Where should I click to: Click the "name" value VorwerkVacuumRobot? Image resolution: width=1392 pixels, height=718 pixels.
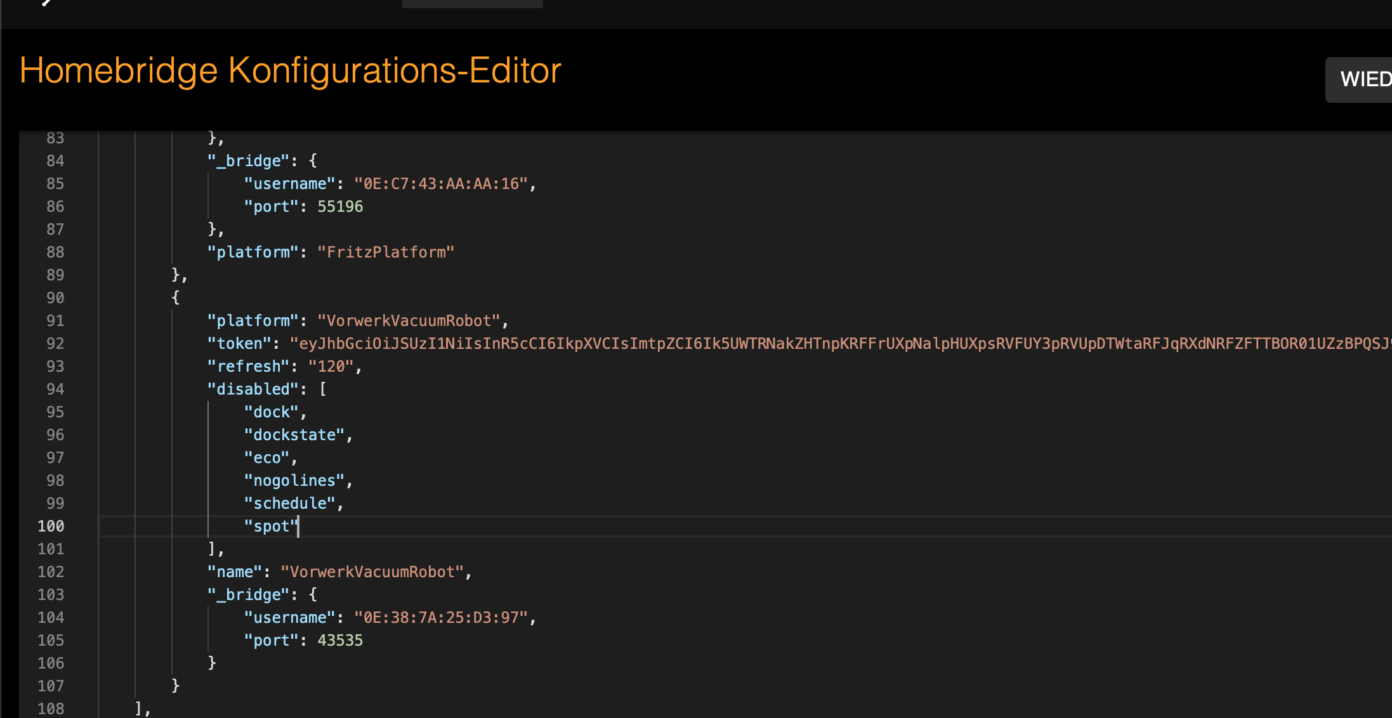coord(372,572)
